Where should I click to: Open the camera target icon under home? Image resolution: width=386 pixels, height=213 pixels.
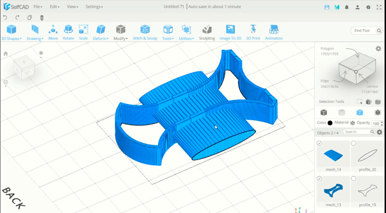[x=6, y=82]
